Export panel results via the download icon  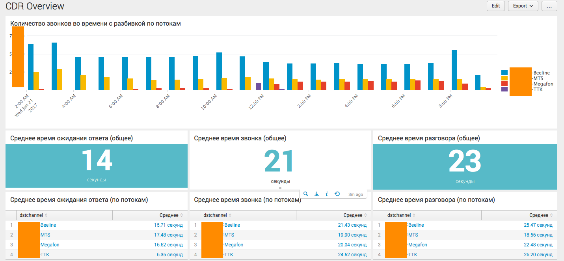[x=316, y=194]
